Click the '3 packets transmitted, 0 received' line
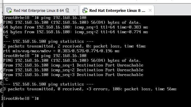191x107 pixels. point(90,89)
